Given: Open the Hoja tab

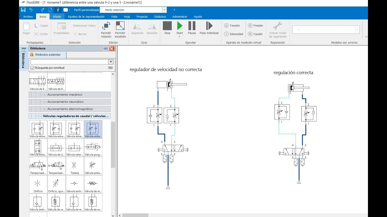Looking at the screenshot, I should (x=127, y=17).
